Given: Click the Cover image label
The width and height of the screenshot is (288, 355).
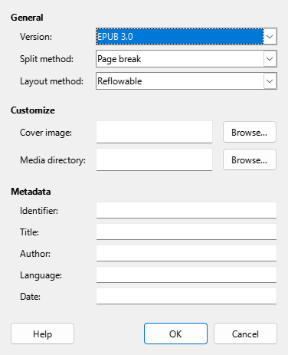Looking at the screenshot, I should [x=46, y=133].
